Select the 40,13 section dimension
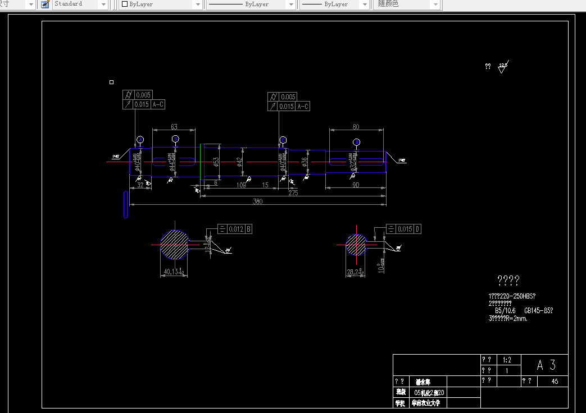Viewport: 586px width, 413px height. pos(174,272)
